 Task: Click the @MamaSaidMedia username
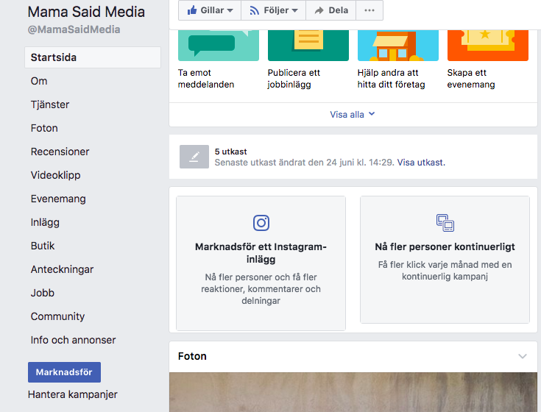74,29
